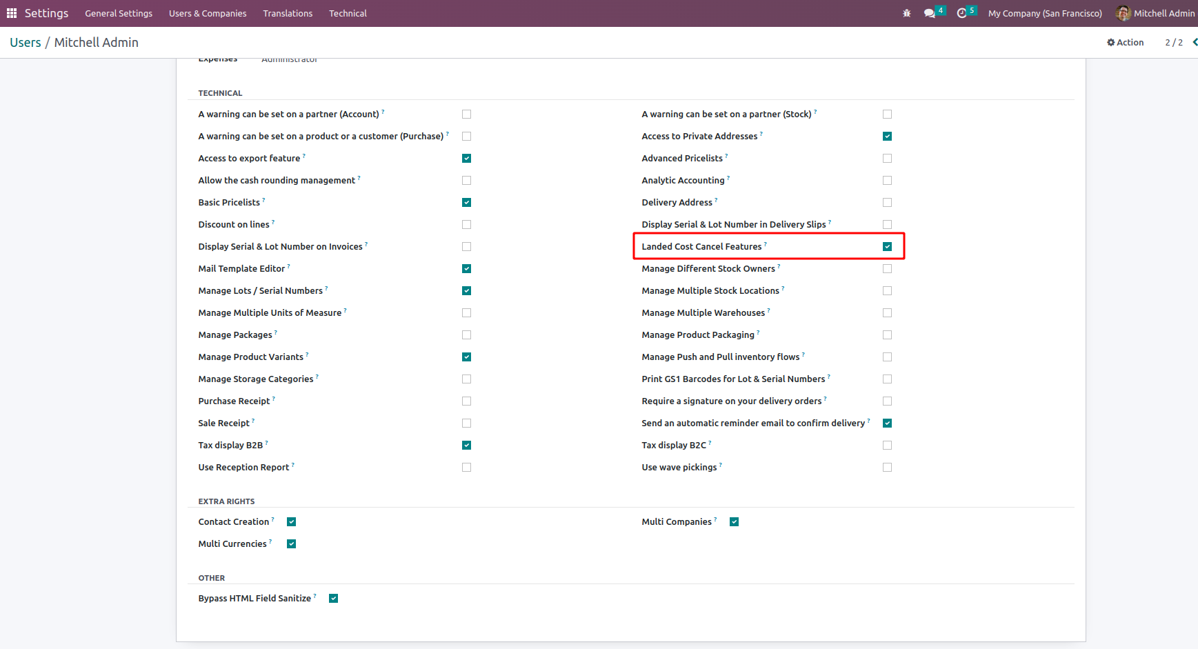Click help tooltip icon beside Basic Pricelists
The width and height of the screenshot is (1198, 649).
tap(263, 200)
